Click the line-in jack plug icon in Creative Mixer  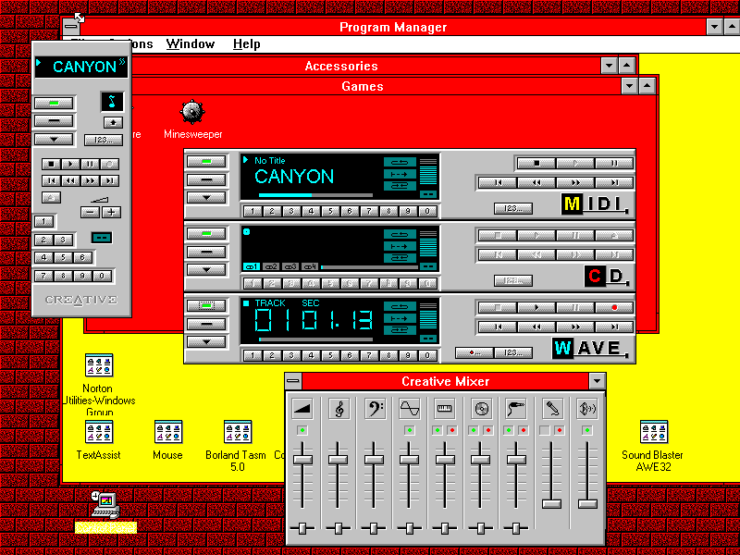point(516,409)
